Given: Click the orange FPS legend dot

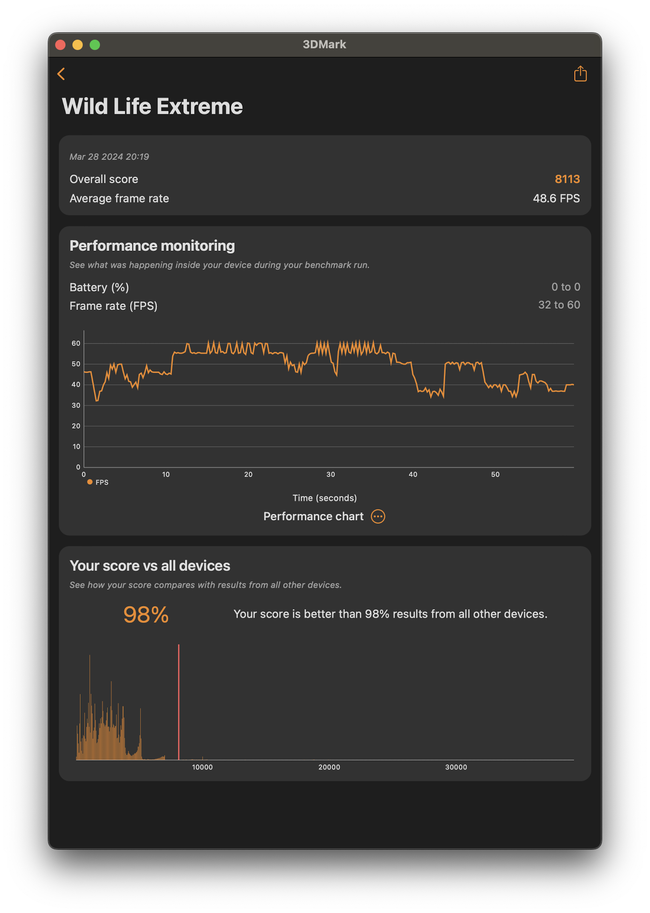Looking at the screenshot, I should tap(90, 482).
